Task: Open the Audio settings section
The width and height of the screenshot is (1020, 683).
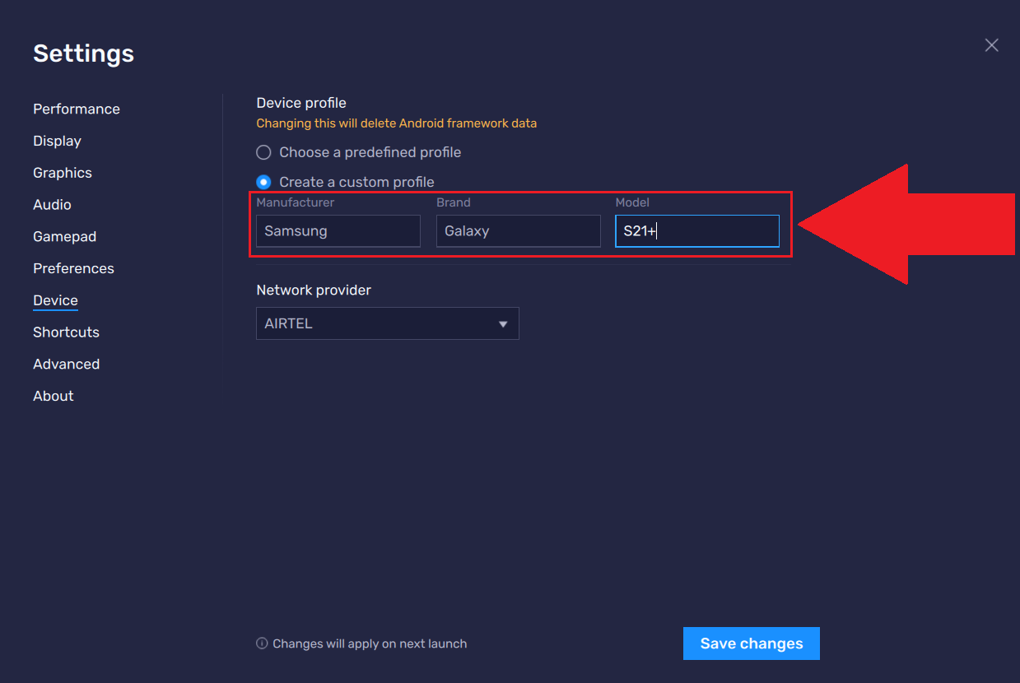Action: coord(52,205)
